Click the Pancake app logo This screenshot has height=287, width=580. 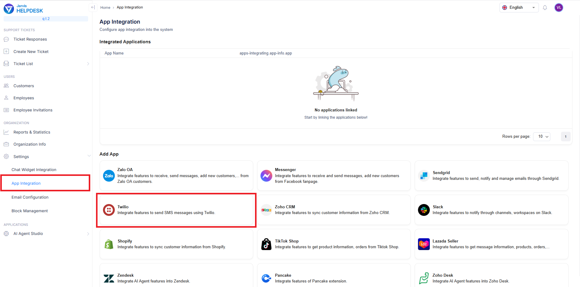tap(266, 278)
